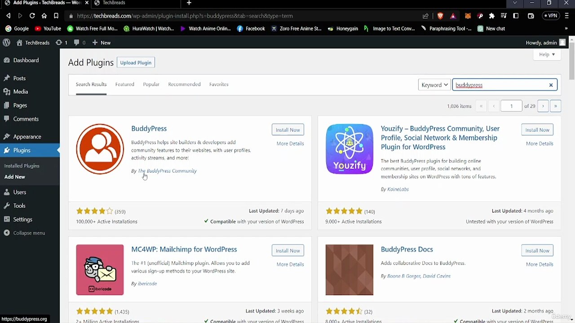
Task: Open the comments bubble in the admin bar
Action: 80,43
